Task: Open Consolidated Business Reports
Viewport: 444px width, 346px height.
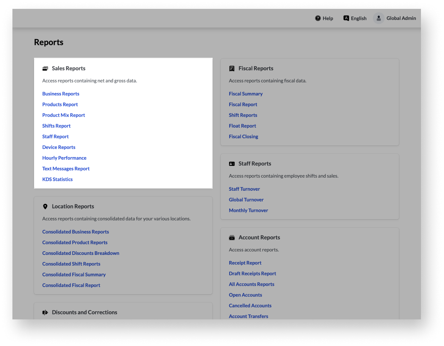Action: 76,232
